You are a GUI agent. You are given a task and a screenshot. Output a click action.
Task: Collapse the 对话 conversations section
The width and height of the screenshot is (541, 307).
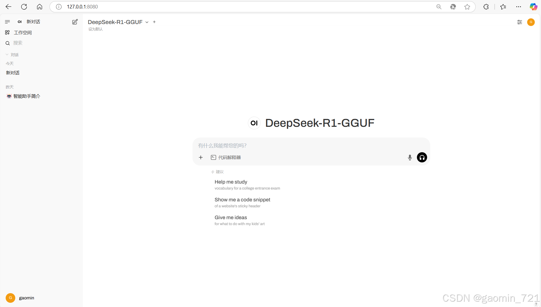pos(12,55)
